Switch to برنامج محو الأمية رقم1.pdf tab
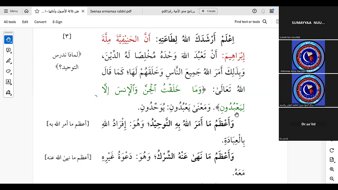 pyautogui.click(x=178, y=11)
